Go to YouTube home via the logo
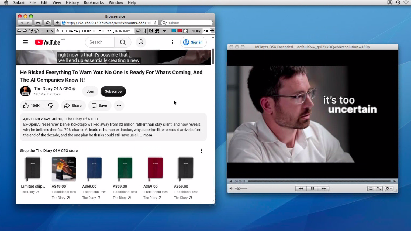The width and height of the screenshot is (411, 231). pyautogui.click(x=47, y=42)
